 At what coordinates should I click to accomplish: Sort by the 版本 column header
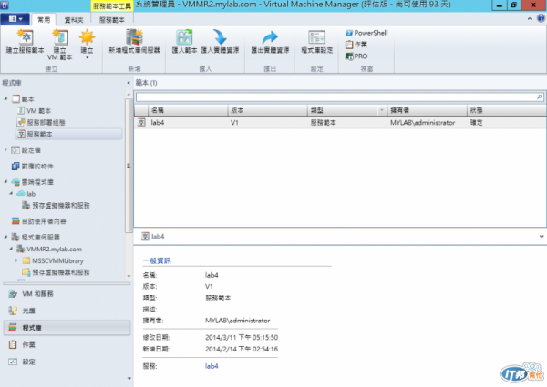267,110
